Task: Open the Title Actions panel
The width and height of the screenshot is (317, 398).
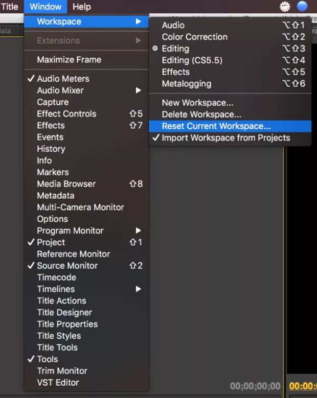Action: (x=86, y=300)
